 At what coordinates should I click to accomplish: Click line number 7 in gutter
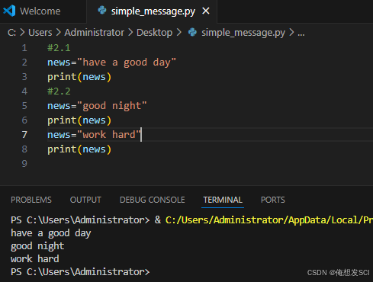(24, 135)
